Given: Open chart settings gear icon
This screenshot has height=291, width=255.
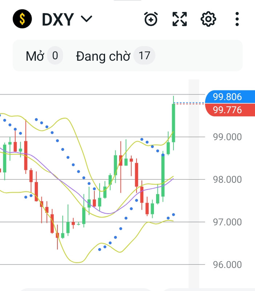Looking at the screenshot, I should click(208, 19).
